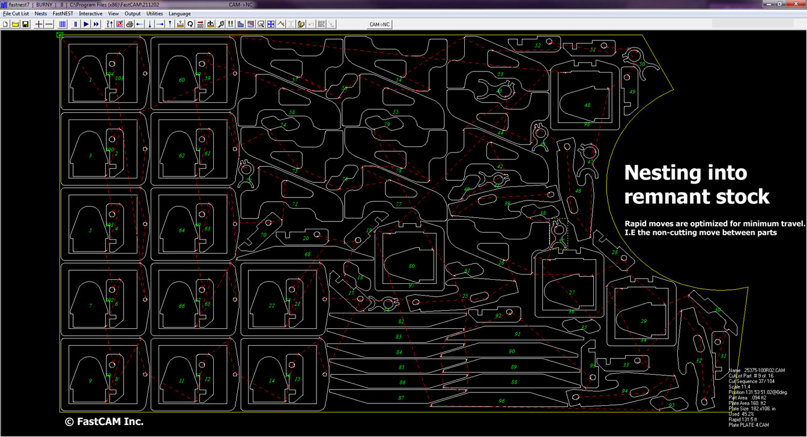Rotate part with the circular arrow icon
The image size is (807, 437).
(x=190, y=24)
